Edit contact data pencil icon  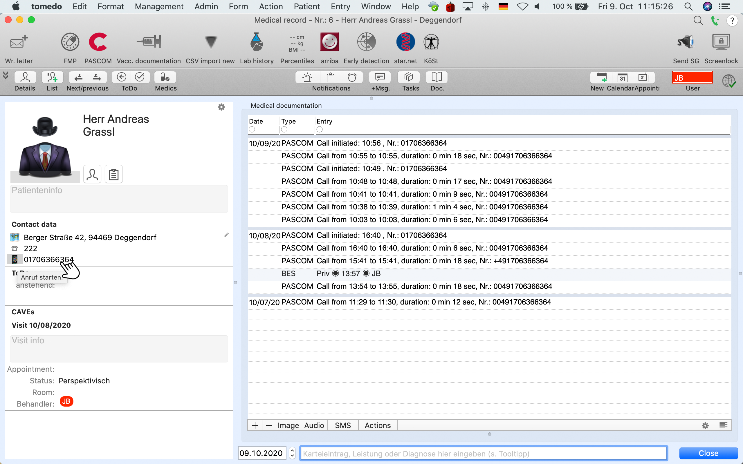click(226, 235)
